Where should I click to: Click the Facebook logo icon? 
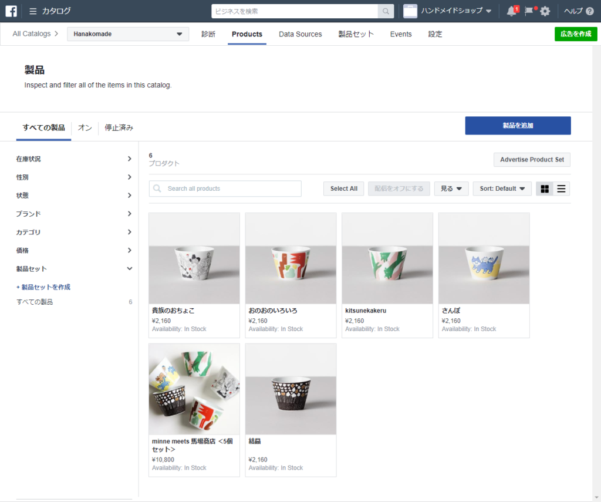(11, 11)
